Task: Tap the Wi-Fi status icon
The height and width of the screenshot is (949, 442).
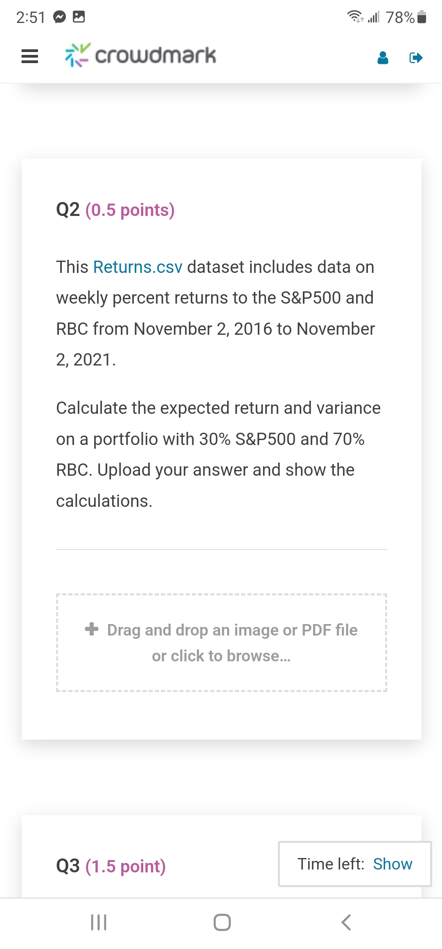Action: point(355,17)
